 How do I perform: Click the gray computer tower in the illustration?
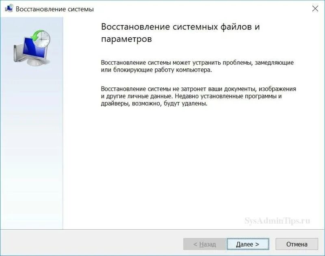(17, 53)
